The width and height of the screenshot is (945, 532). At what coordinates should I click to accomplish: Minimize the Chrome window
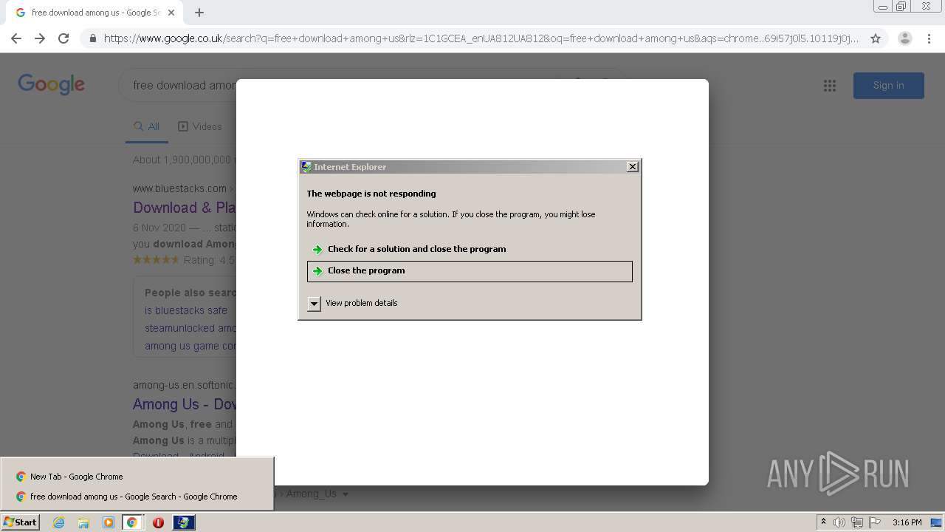883,7
